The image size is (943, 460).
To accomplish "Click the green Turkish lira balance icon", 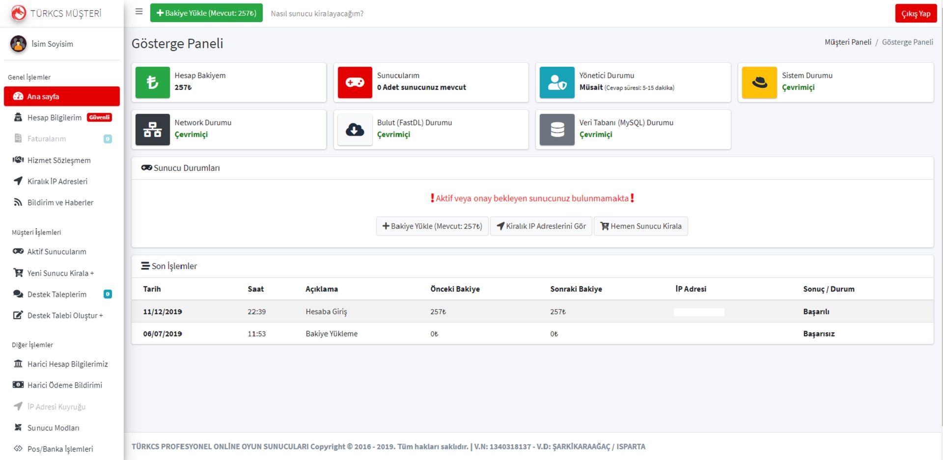I will click(x=152, y=82).
